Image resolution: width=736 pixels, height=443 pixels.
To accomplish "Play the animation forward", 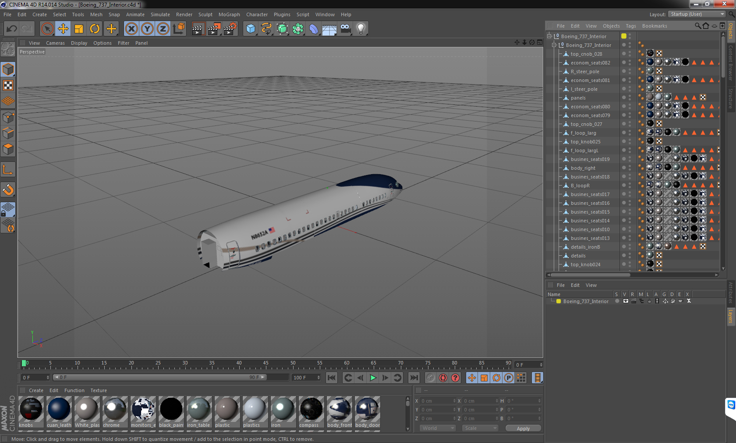I will point(373,378).
